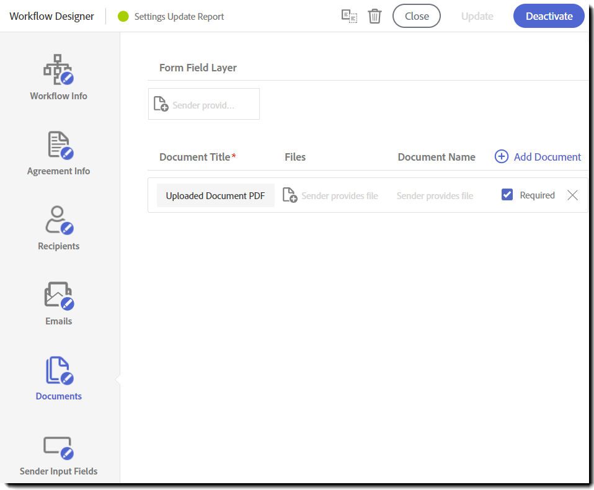Image resolution: width=594 pixels, height=490 pixels.
Task: Click the Update button
Action: 477,16
